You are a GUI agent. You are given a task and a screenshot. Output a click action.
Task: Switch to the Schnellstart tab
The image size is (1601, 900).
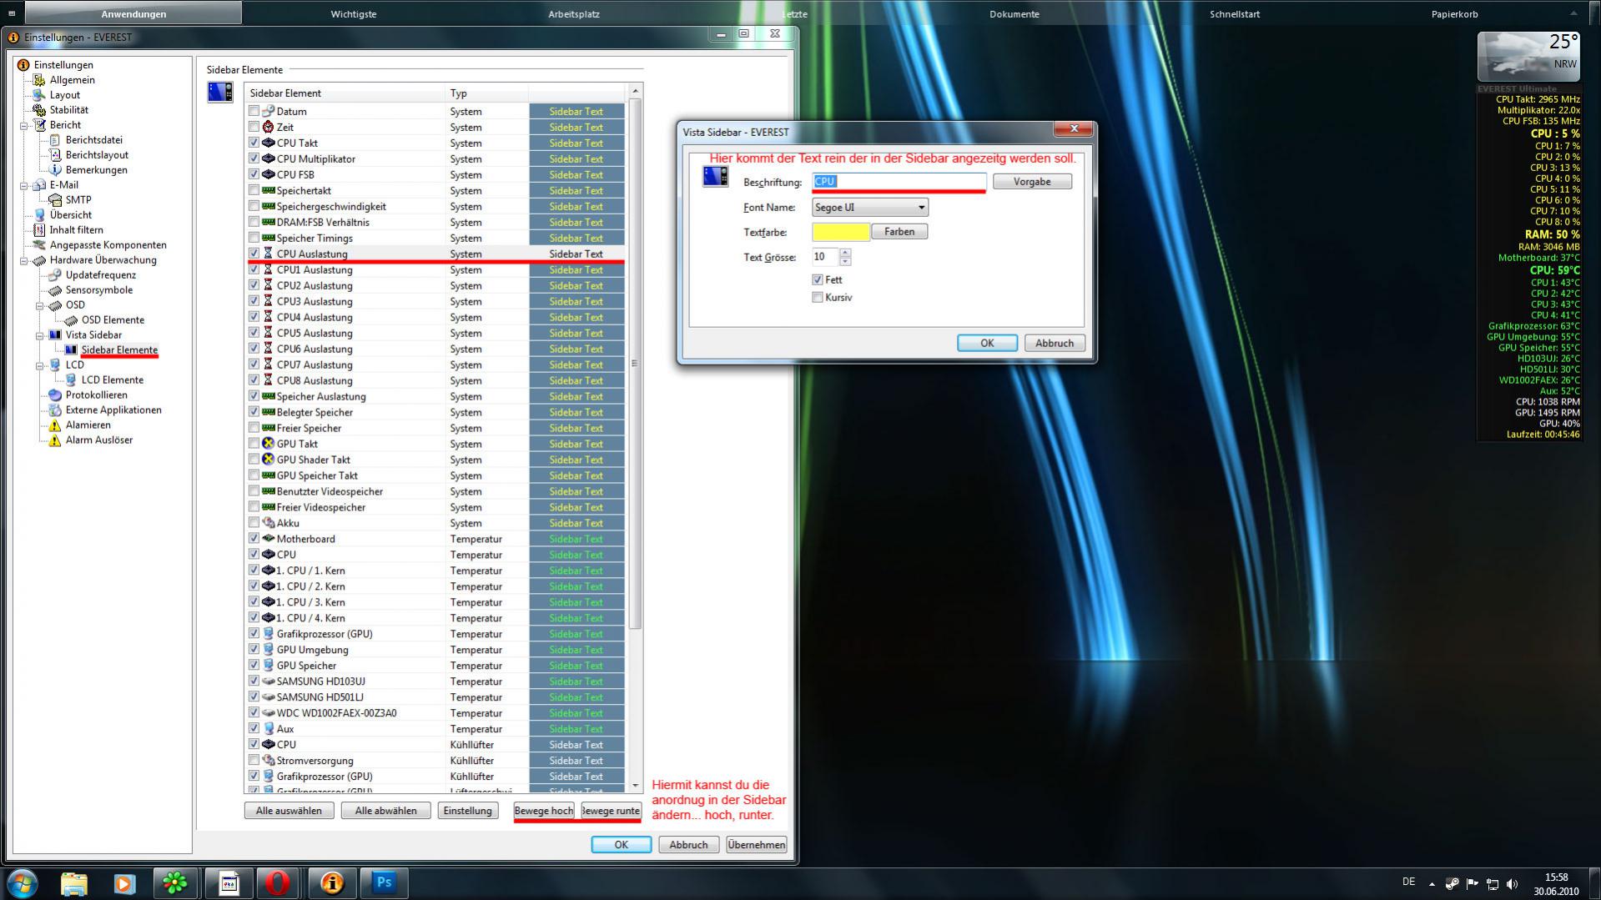tap(1235, 13)
